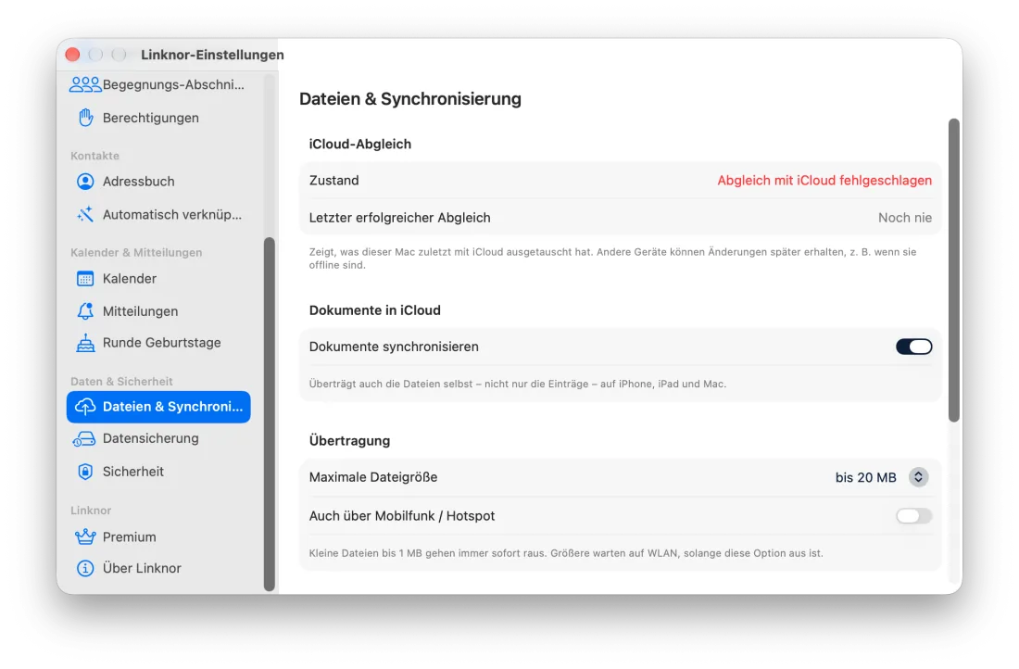Click the person-circle icon for Adressbuch
This screenshot has width=1019, height=669.
[x=85, y=182]
